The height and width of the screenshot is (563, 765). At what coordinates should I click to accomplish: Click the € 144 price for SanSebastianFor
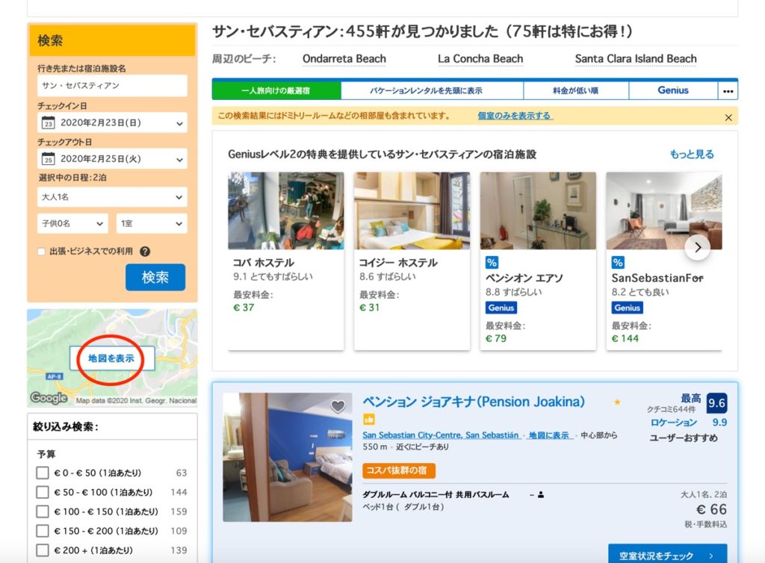(x=625, y=338)
